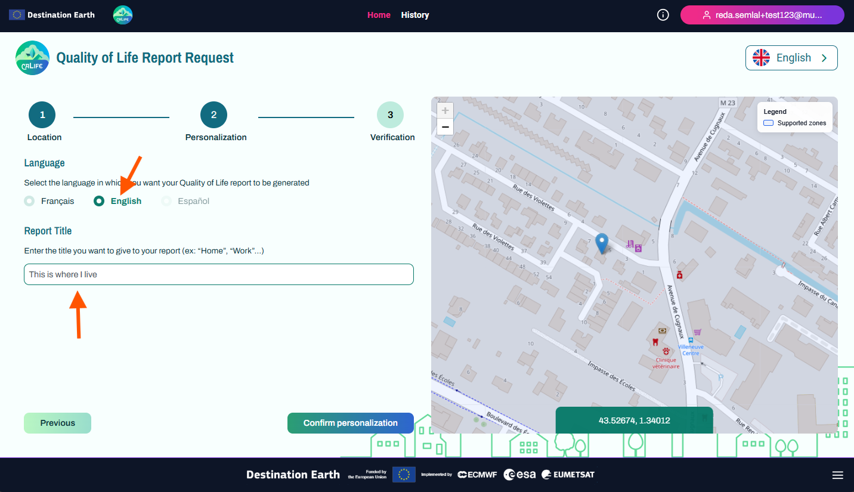Expand the hamburger menu in the footer
Screen dimensions: 854x492
[x=837, y=474]
